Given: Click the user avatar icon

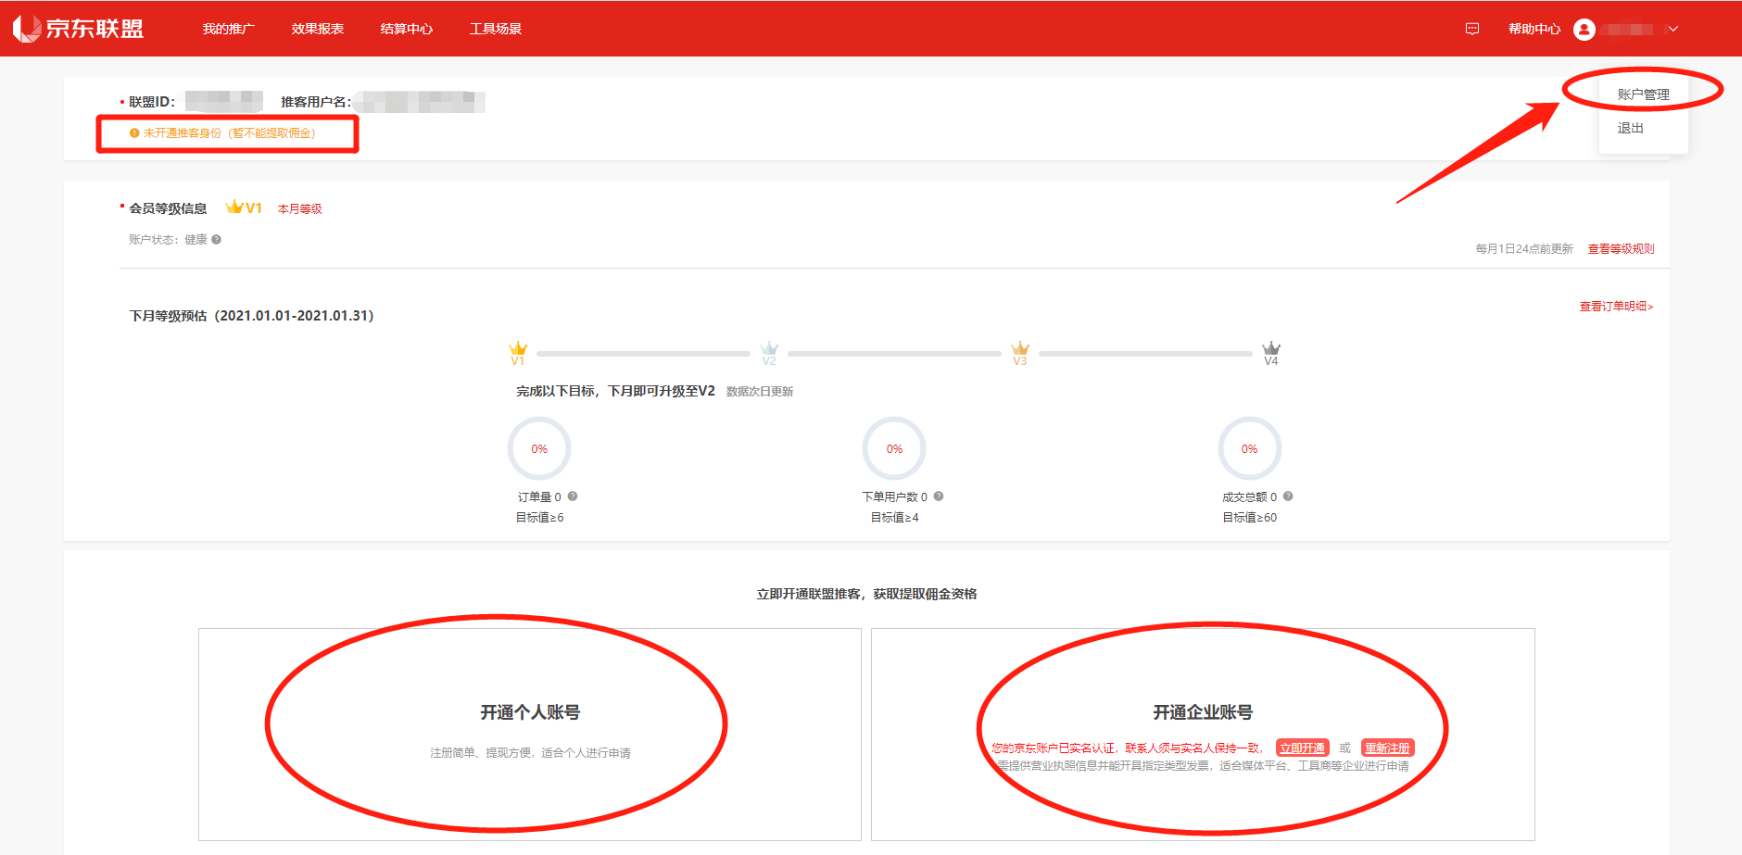Looking at the screenshot, I should [x=1584, y=30].
